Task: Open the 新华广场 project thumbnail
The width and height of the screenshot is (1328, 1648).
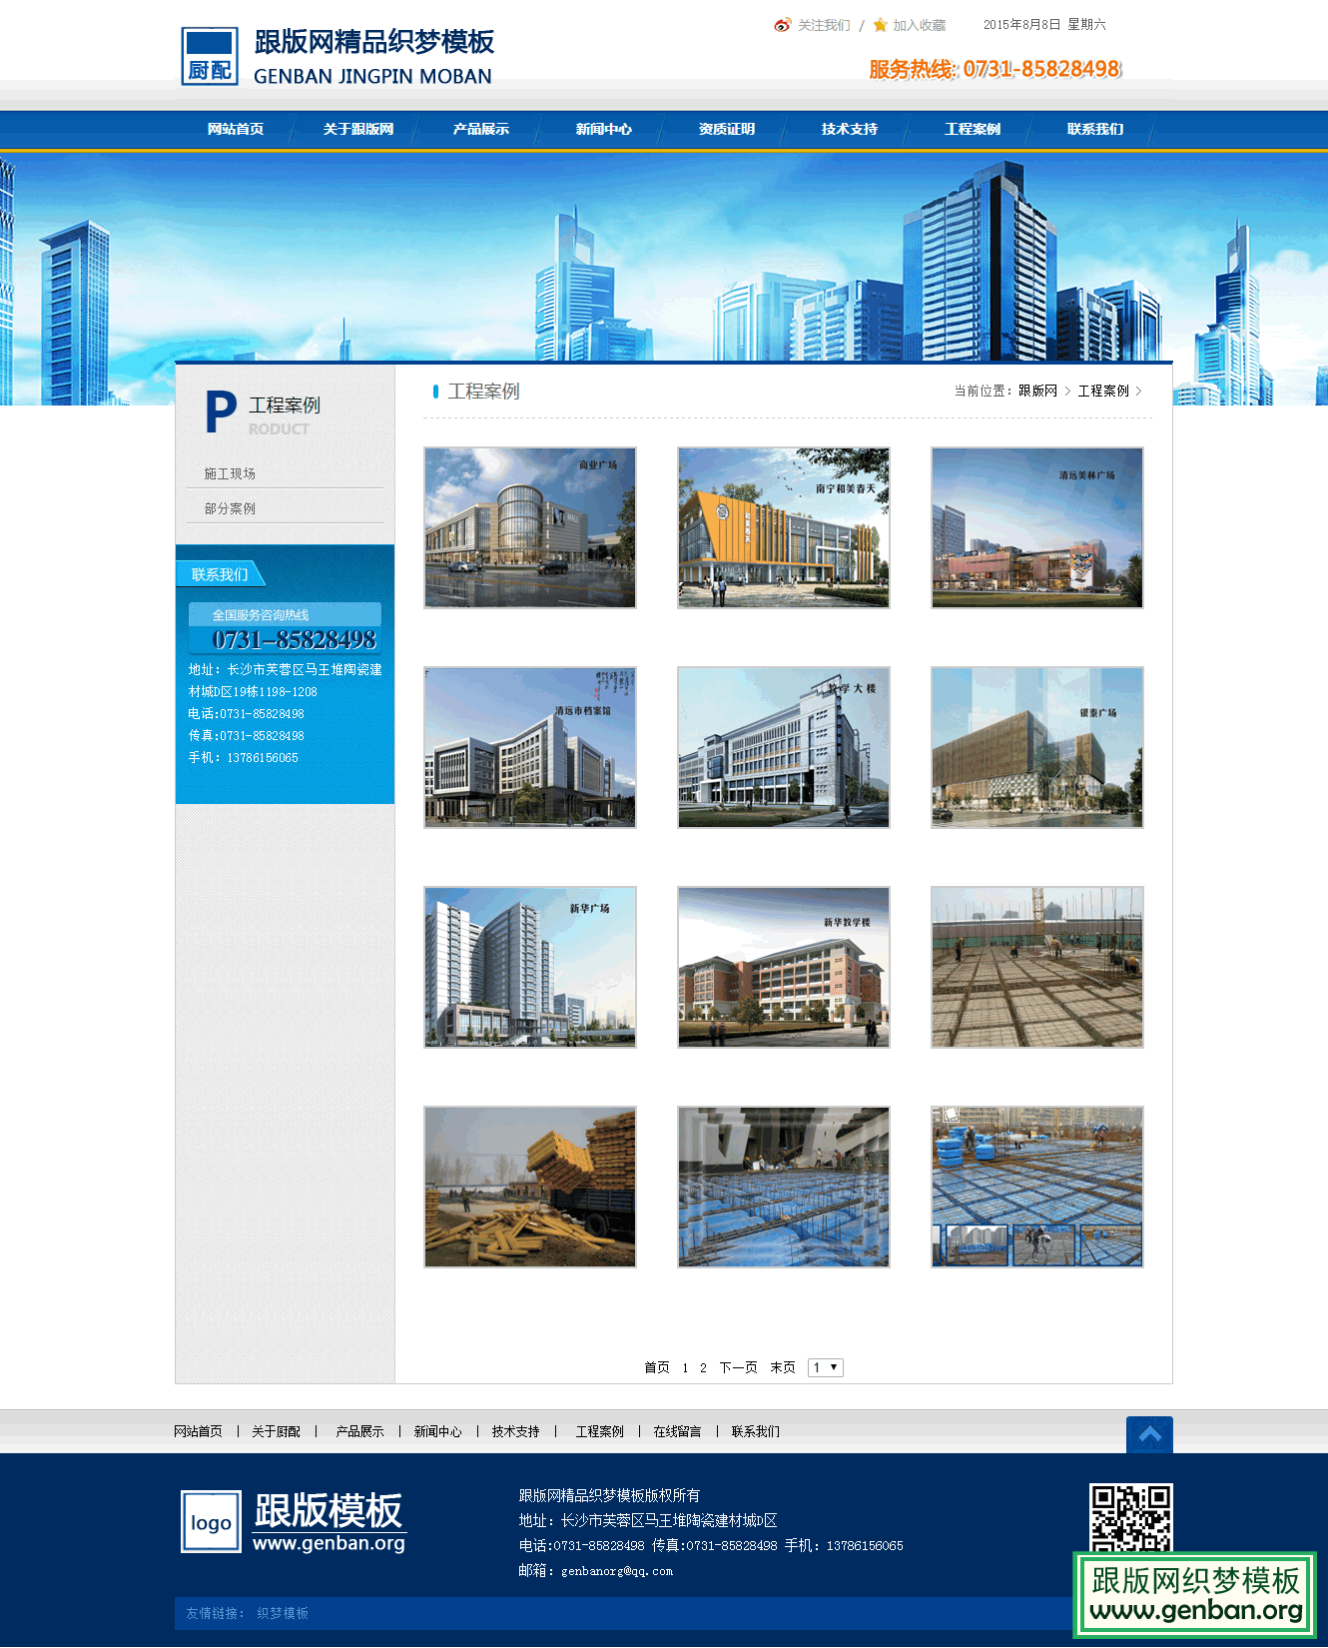Action: coord(529,967)
